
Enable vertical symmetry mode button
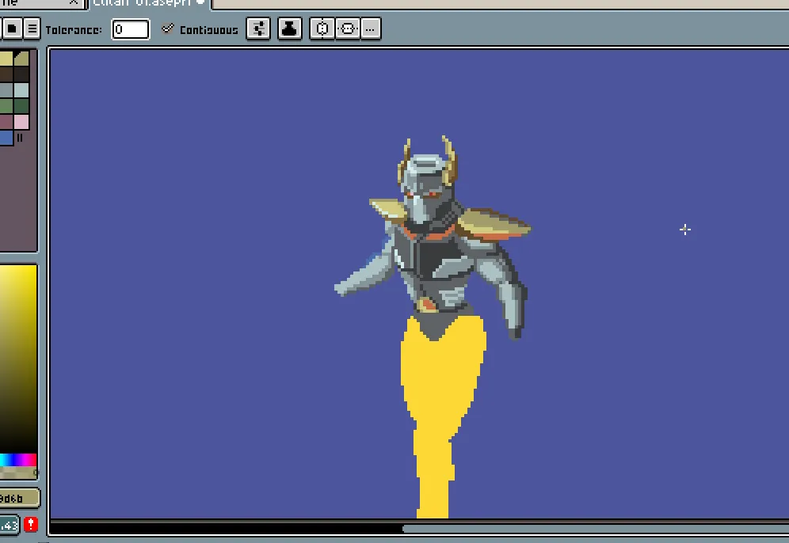pos(348,28)
